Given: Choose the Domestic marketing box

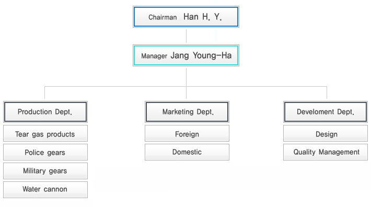Looking at the screenshot, I should pos(187,152).
